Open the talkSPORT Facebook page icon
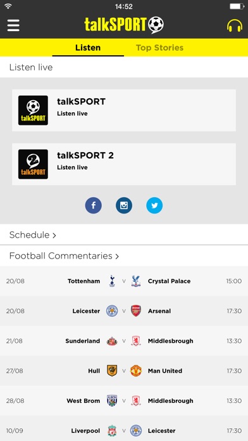The image size is (248, 441). (x=93, y=205)
